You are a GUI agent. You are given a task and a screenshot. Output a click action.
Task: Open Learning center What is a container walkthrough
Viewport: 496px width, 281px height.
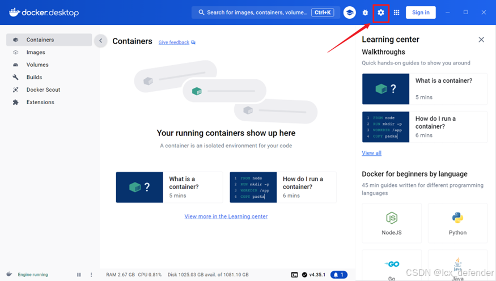point(425,89)
